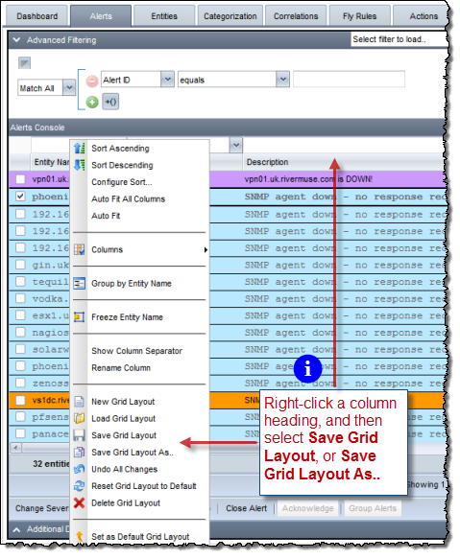This screenshot has width=460, height=559.
Task: Click the green add filter condition button
Action: tap(92, 103)
